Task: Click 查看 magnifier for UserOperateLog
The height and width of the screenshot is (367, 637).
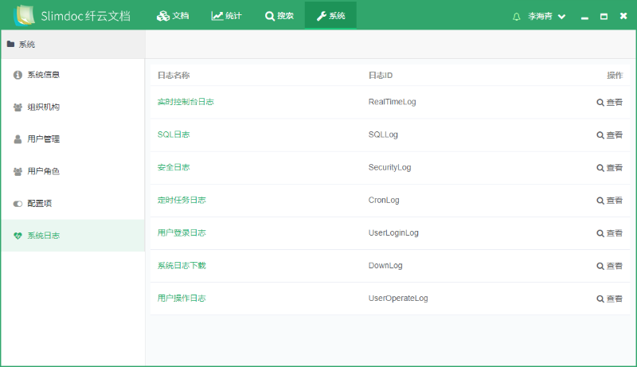Action: (601, 299)
